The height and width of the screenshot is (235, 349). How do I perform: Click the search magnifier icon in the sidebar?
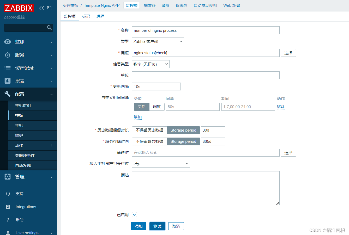pos(49,28)
